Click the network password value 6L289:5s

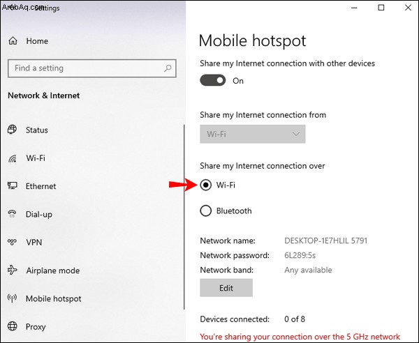coord(300,255)
